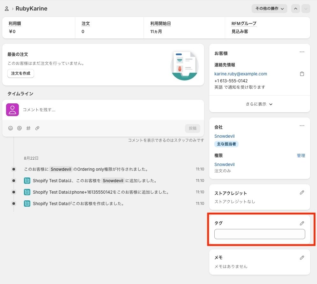Click the emoji icon in comment toolbar

(11, 128)
